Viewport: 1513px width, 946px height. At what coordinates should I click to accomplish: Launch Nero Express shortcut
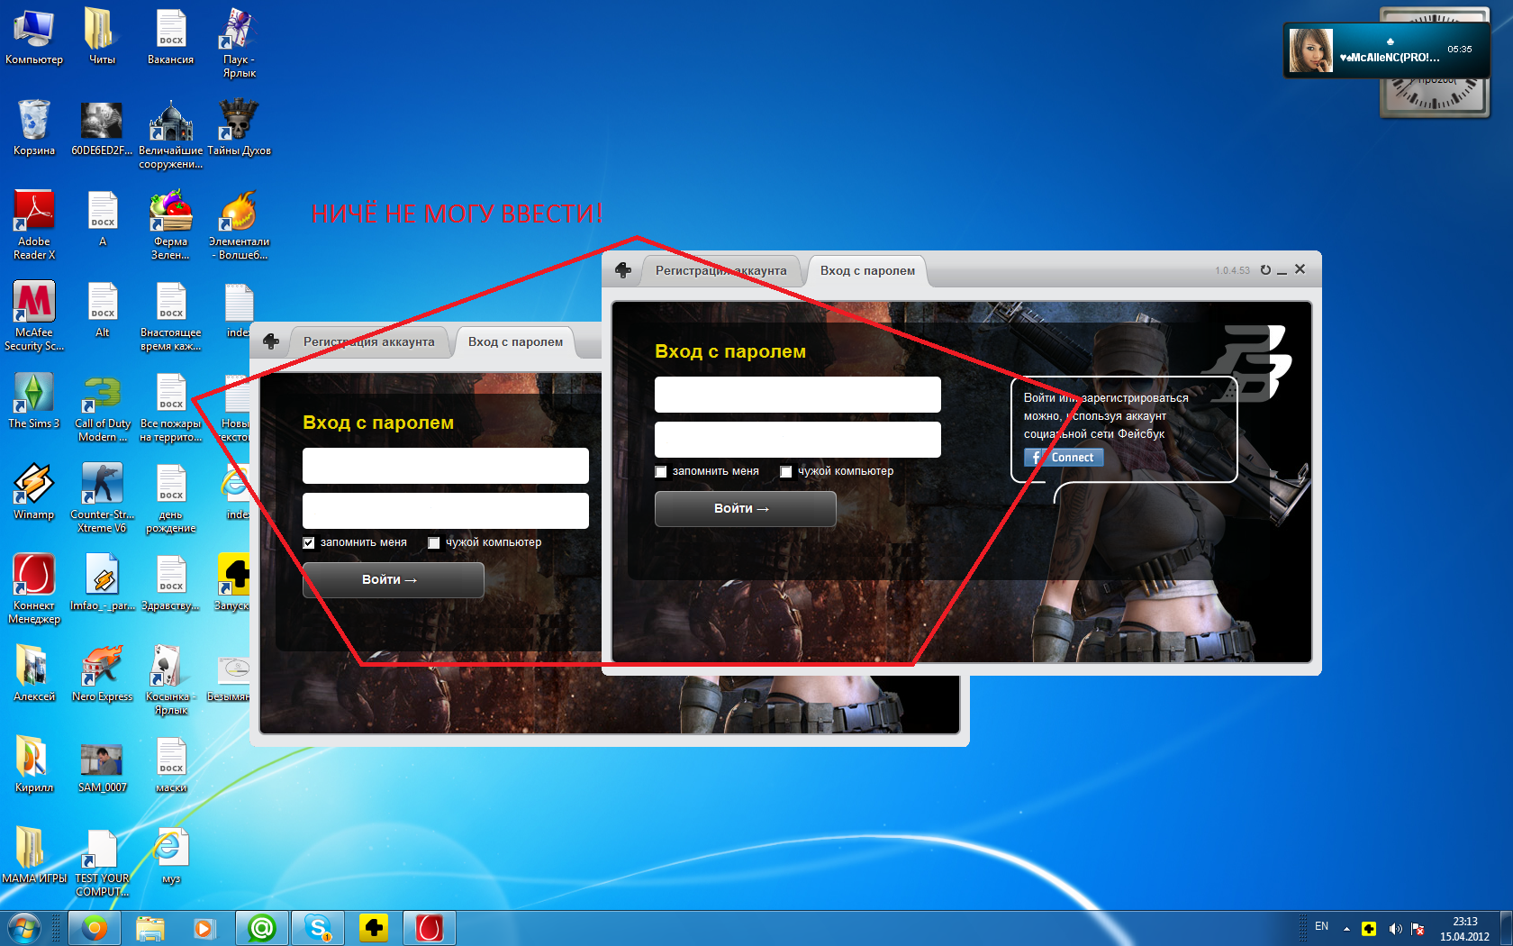(x=102, y=673)
